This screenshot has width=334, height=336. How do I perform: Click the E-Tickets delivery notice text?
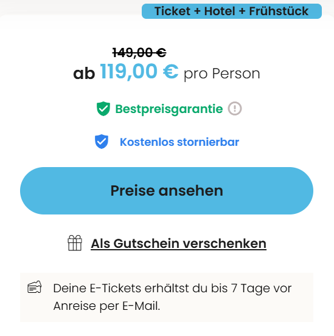coord(172,297)
